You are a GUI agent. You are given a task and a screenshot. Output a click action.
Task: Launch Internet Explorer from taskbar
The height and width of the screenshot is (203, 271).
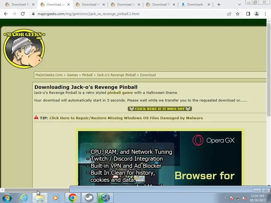pyautogui.click(x=24, y=198)
